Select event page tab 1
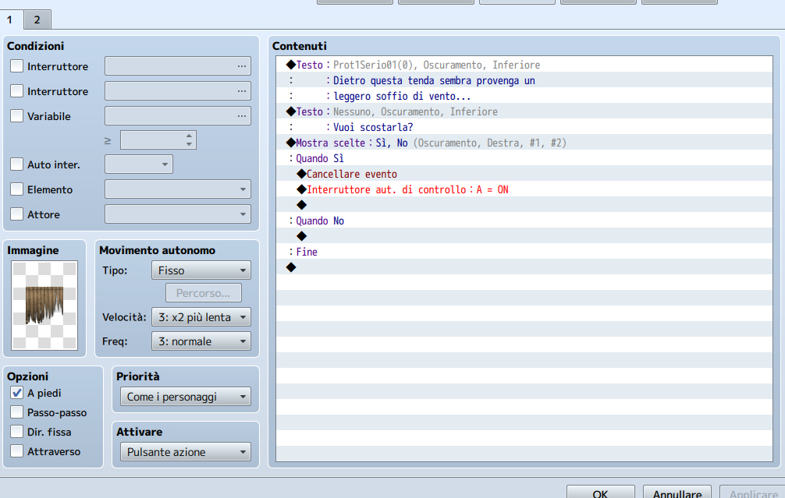Screen dimensions: 785x498 (x=10, y=19)
